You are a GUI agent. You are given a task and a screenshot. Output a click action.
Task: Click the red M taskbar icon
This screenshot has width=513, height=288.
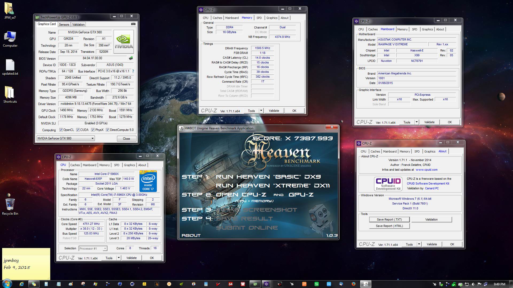243,284
